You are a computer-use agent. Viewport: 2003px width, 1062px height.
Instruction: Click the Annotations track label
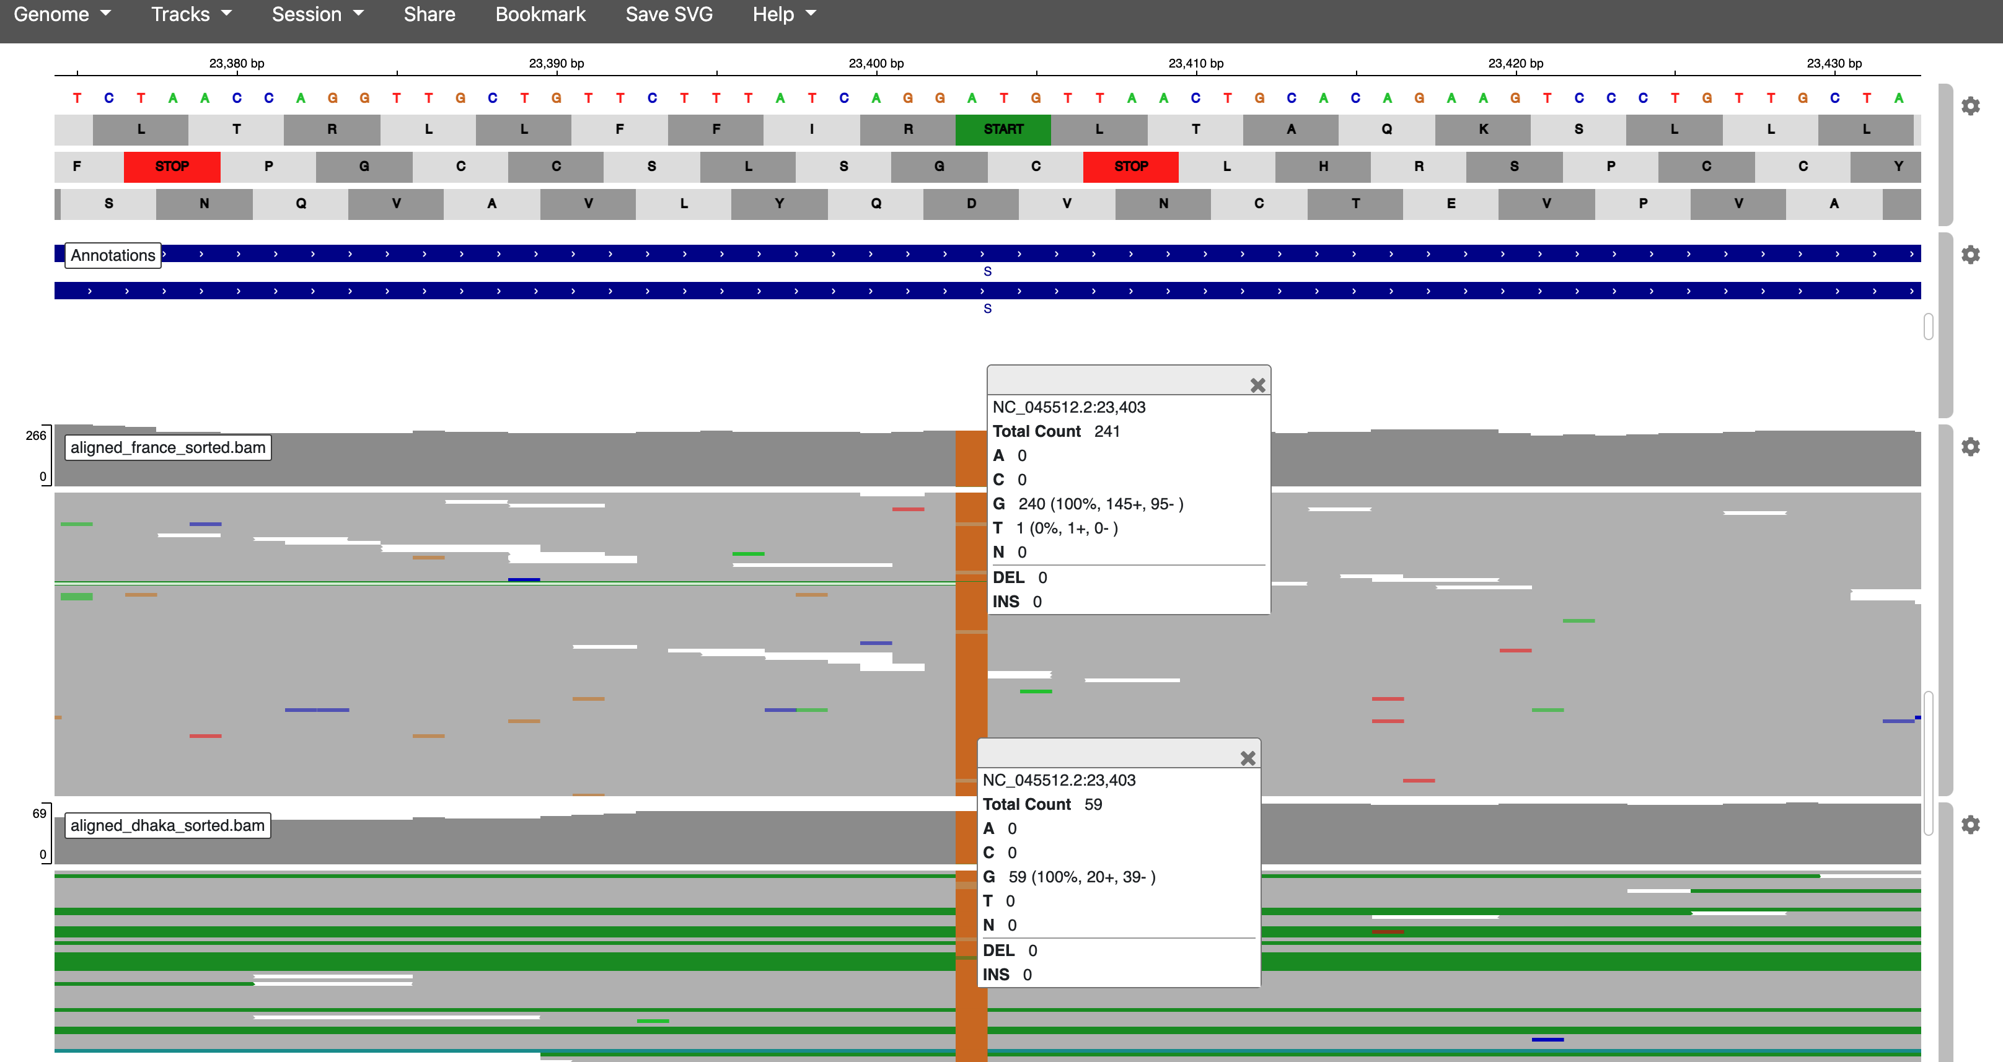[113, 255]
